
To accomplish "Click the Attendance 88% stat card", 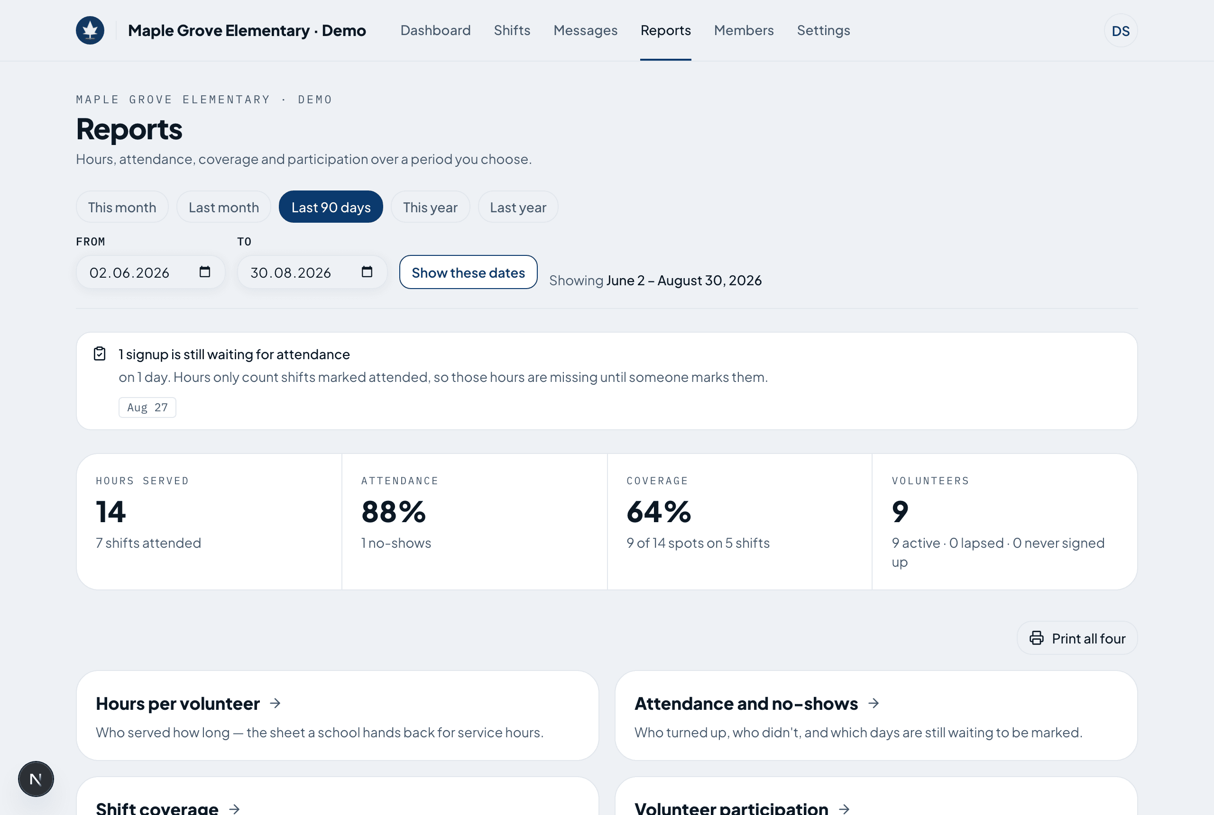I will 474,521.
